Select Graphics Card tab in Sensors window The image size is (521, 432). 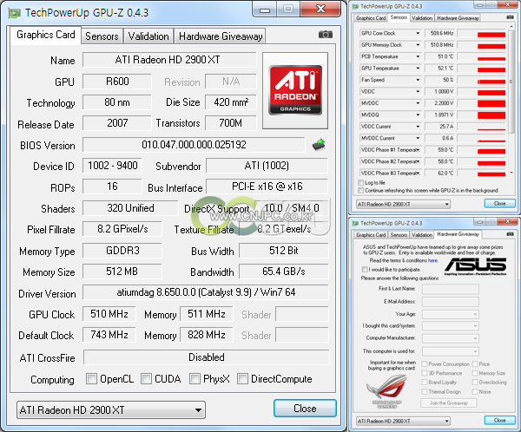tap(371, 18)
